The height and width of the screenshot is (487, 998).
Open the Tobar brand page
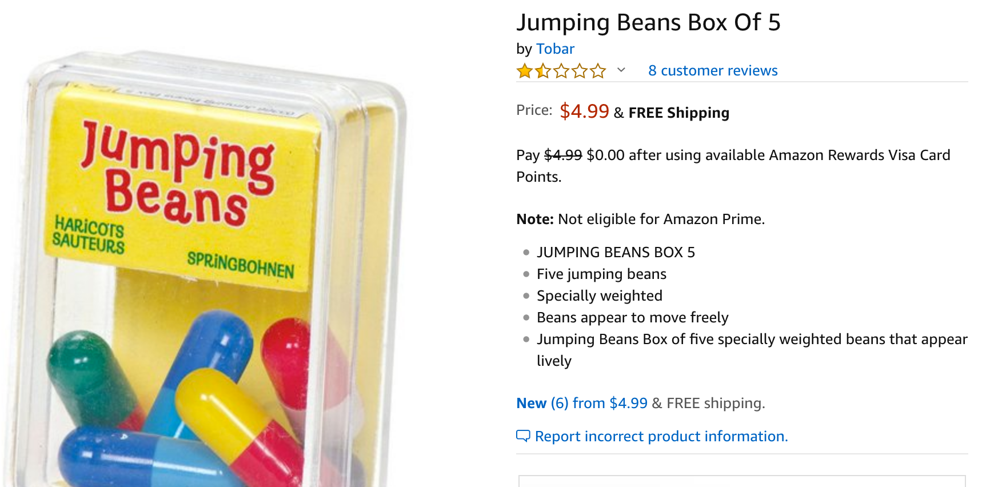point(555,49)
